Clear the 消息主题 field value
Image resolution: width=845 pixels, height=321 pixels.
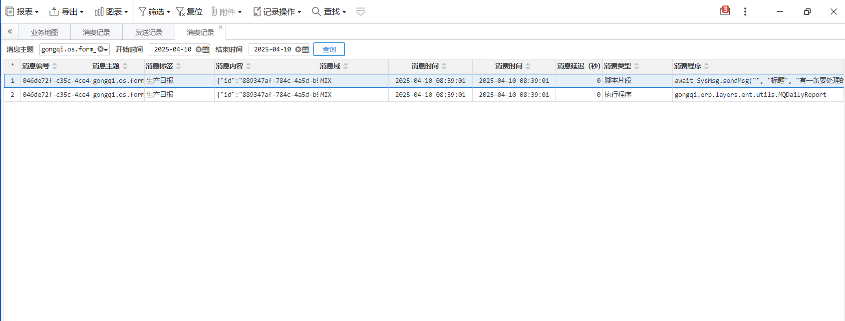pos(100,49)
